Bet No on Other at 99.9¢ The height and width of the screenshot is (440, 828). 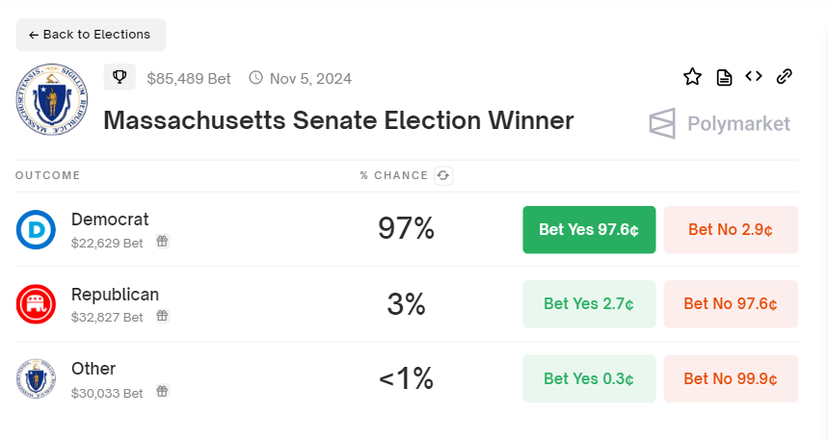(x=731, y=378)
